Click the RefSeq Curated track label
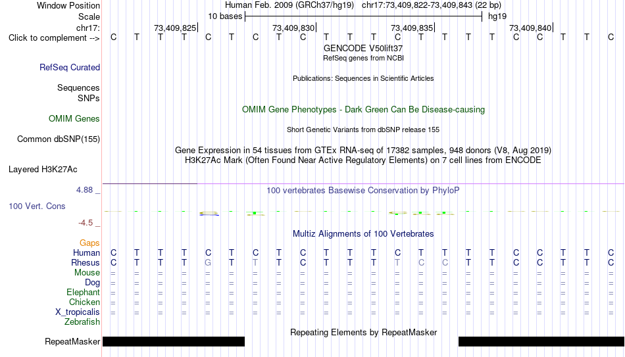625x357 pixels. tap(69, 67)
